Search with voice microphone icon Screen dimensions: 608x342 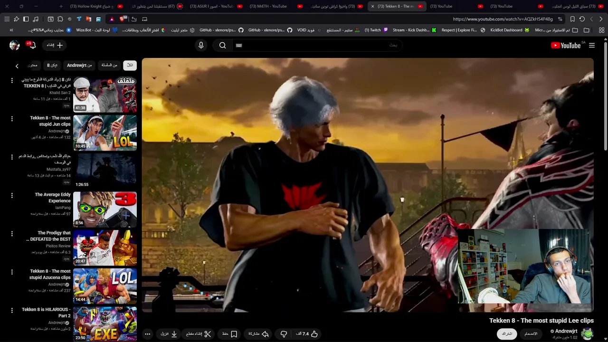click(x=201, y=45)
